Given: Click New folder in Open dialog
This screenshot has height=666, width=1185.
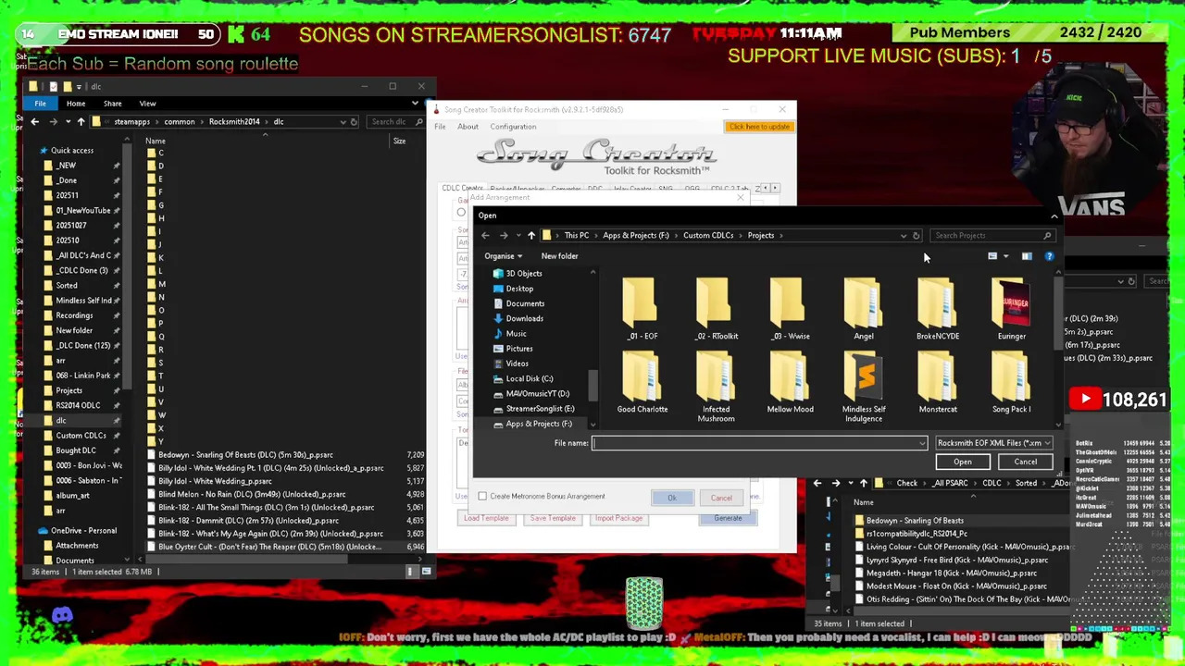Looking at the screenshot, I should [559, 256].
